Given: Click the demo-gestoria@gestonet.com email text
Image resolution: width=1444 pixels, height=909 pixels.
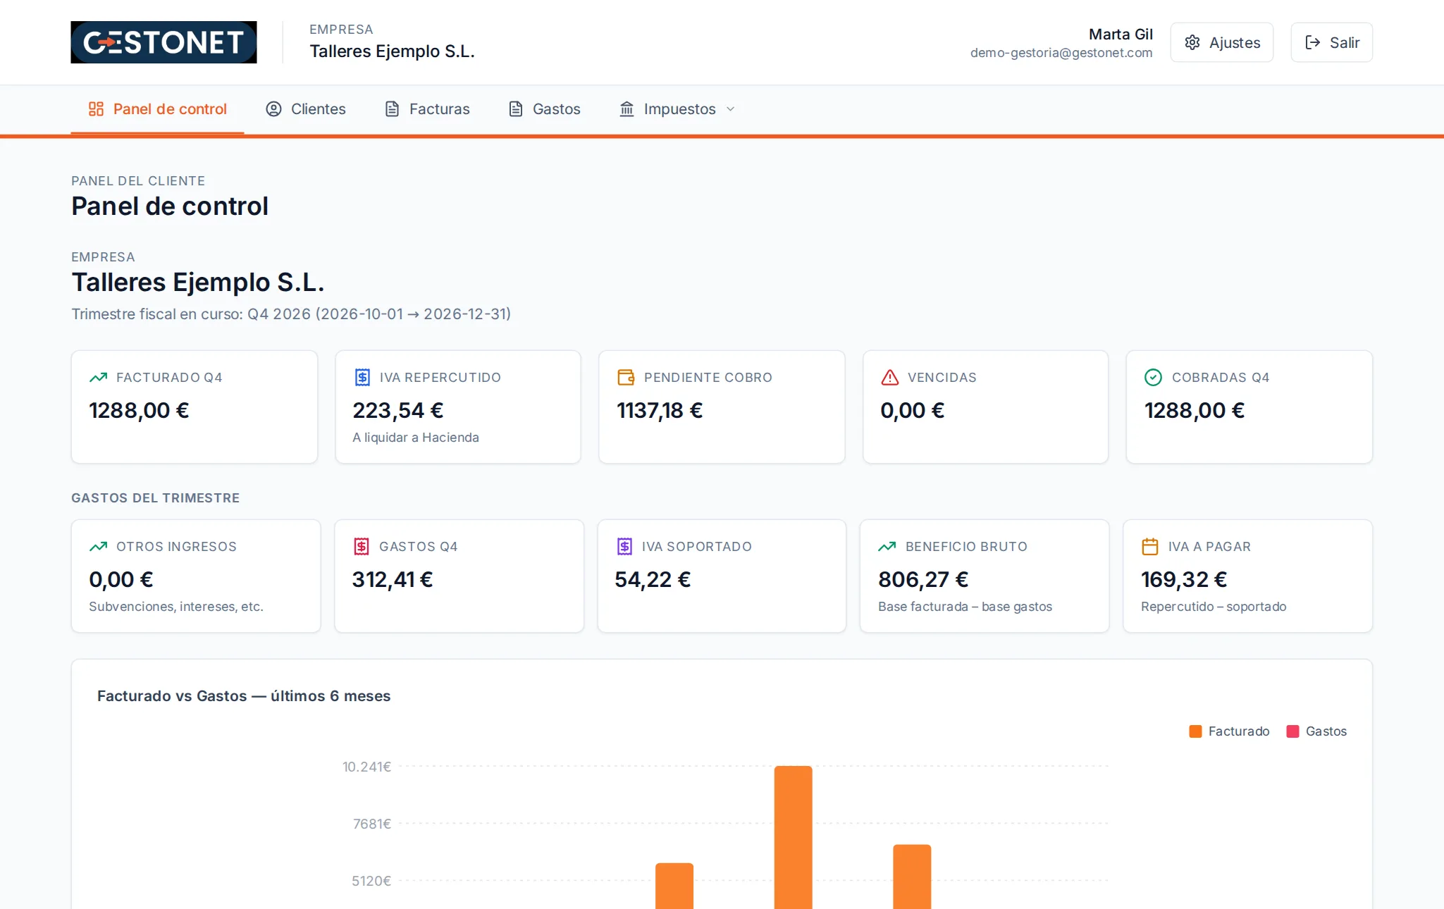Looking at the screenshot, I should coord(1061,53).
